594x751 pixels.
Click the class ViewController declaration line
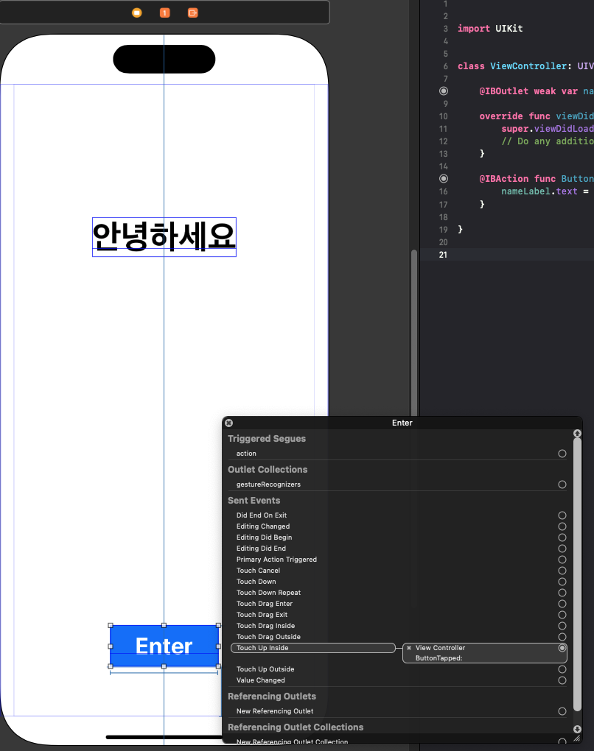525,66
